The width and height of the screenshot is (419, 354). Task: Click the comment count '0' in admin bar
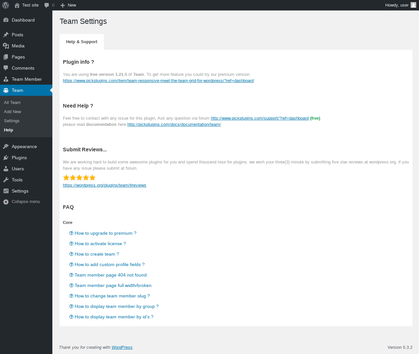pos(53,5)
